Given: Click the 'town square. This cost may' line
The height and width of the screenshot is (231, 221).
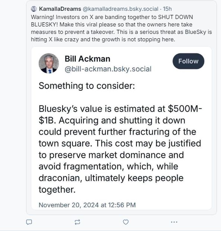Looking at the screenshot, I should [x=120, y=143].
